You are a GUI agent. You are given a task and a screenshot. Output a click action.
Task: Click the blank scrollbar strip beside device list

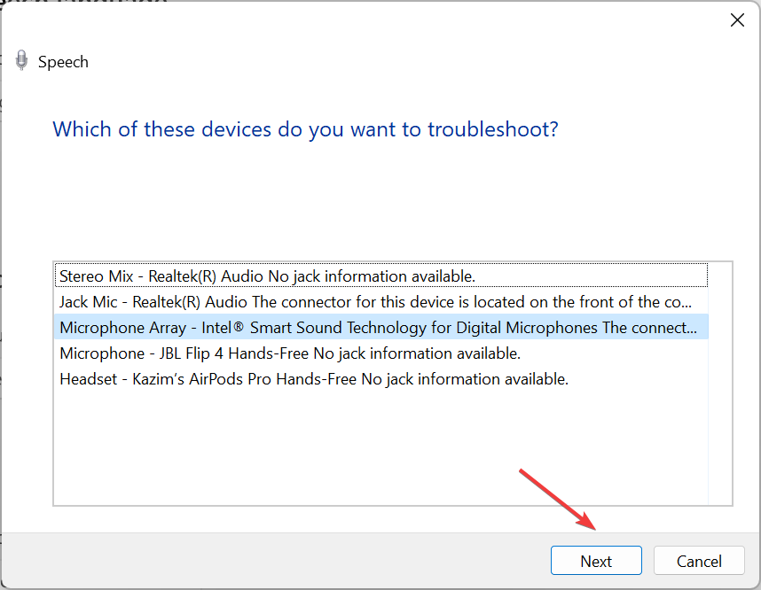point(720,384)
